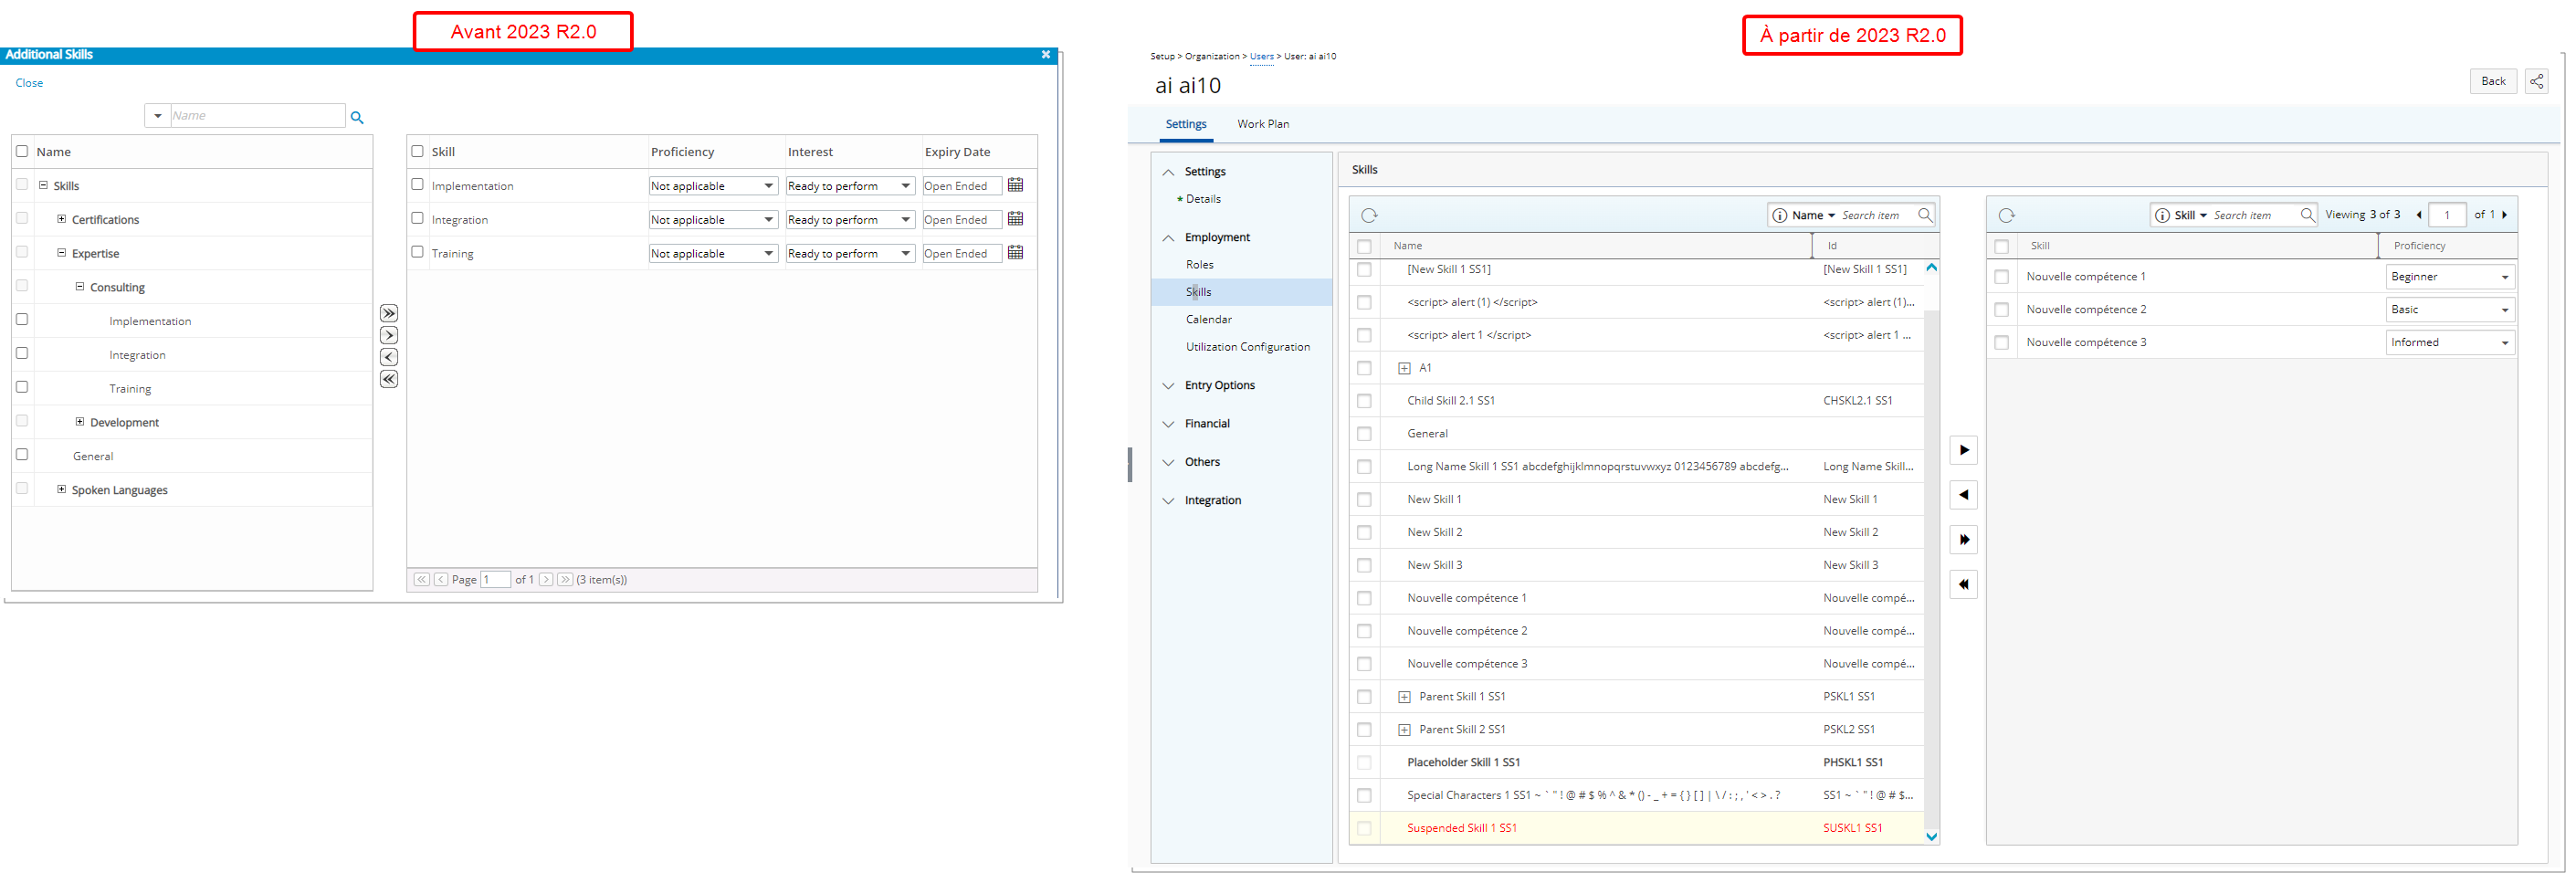Open search filter dropdown beside Name field
This screenshot has width=2576, height=883.
point(157,116)
